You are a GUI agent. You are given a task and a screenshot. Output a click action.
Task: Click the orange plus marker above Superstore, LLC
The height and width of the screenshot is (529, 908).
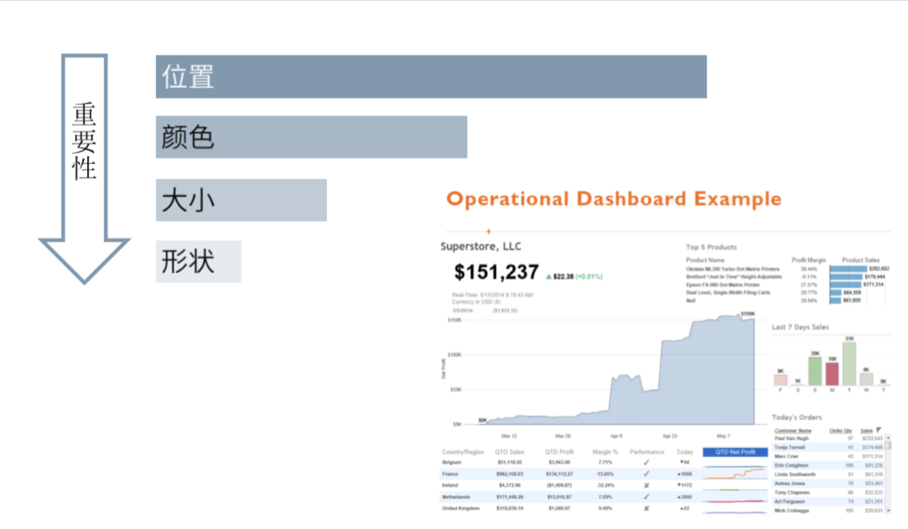click(489, 230)
